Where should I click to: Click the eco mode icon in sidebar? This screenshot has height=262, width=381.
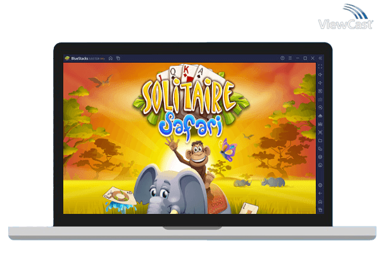[320, 165]
